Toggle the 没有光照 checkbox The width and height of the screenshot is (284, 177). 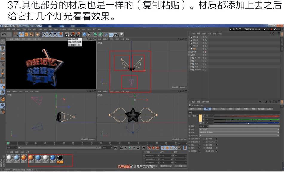(199, 139)
